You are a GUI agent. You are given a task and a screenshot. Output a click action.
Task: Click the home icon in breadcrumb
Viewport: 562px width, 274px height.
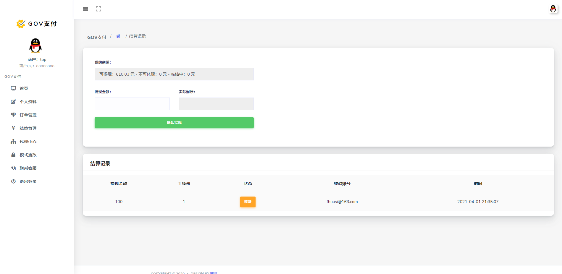point(118,36)
